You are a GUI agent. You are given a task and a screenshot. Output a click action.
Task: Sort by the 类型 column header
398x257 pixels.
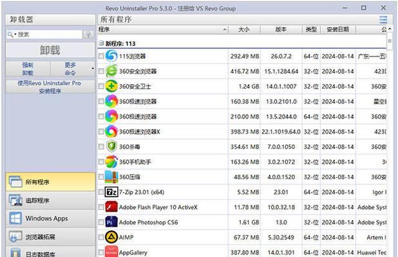tap(311, 30)
